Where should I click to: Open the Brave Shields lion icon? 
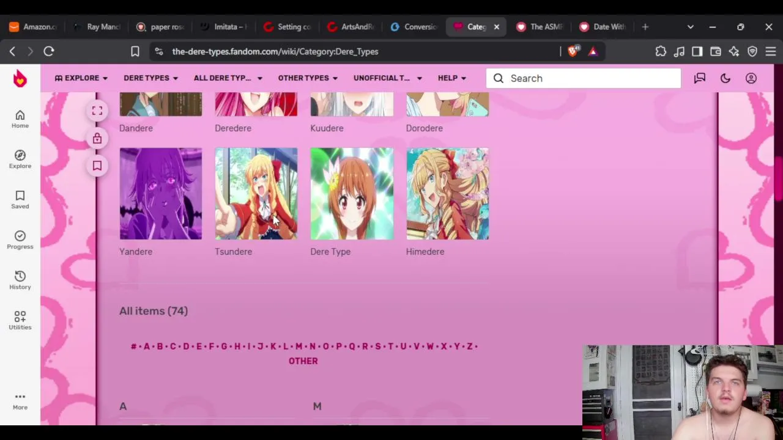[573, 51]
